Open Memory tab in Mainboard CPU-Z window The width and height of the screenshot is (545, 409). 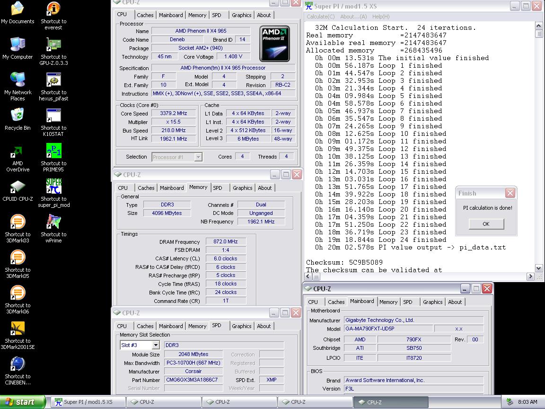[388, 302]
